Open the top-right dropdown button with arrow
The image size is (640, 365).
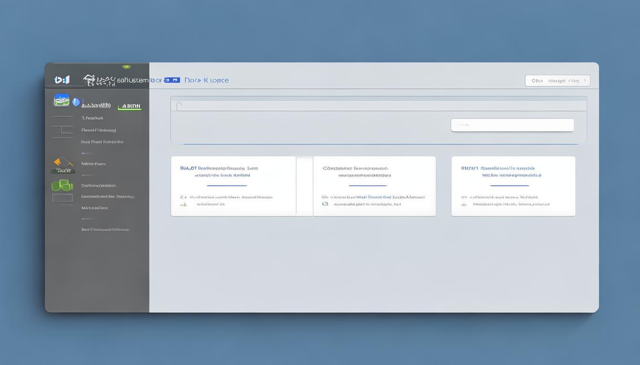[x=557, y=81]
